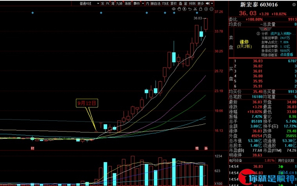
Task: Click the 财 marker below chart
Action: pyautogui.click(x=32, y=148)
